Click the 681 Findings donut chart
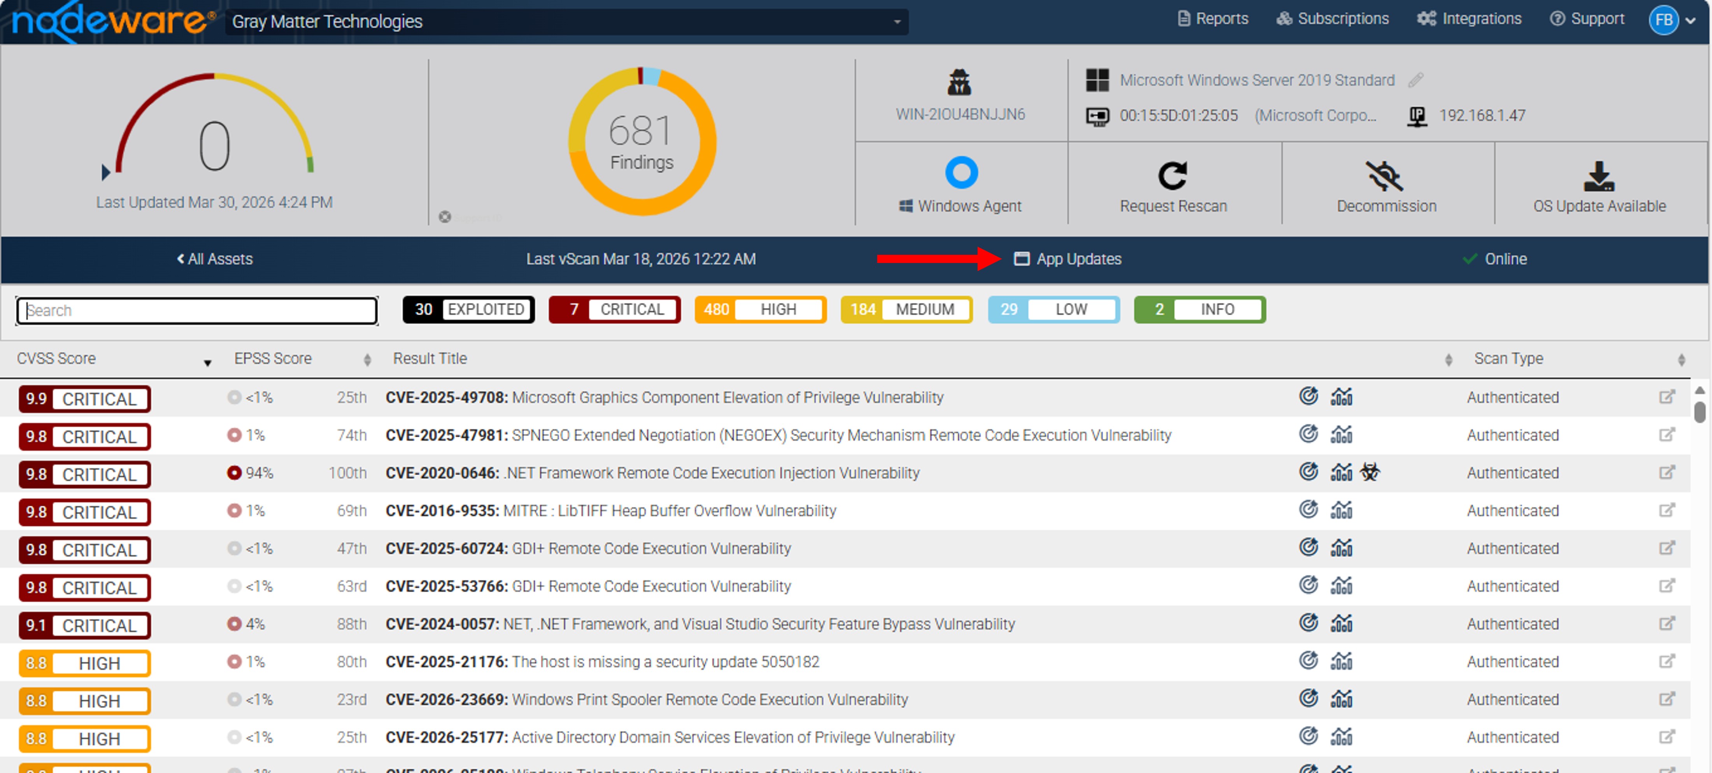1712x773 pixels. (642, 141)
